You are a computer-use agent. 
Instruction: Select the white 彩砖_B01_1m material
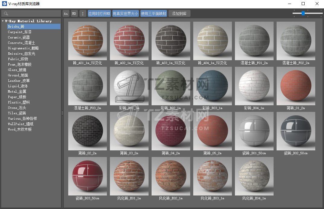129,86
